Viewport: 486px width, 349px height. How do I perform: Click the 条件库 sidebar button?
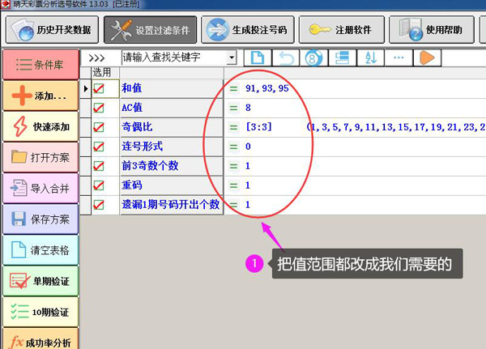pyautogui.click(x=40, y=64)
